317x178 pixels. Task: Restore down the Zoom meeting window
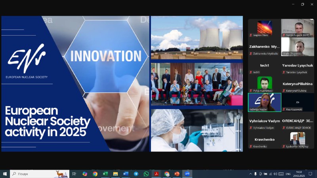click(302, 4)
